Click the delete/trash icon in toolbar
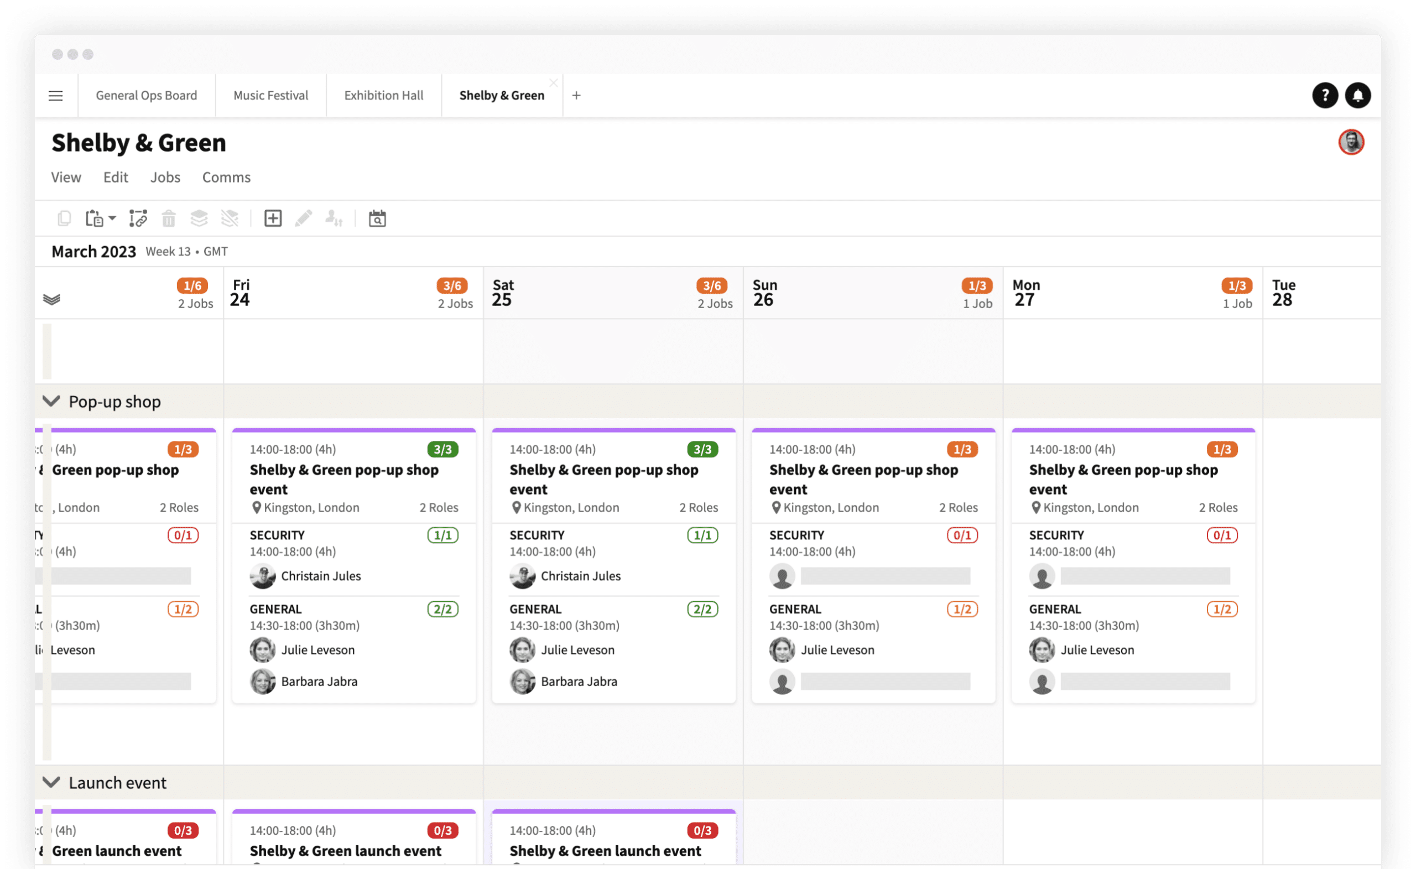 168,218
